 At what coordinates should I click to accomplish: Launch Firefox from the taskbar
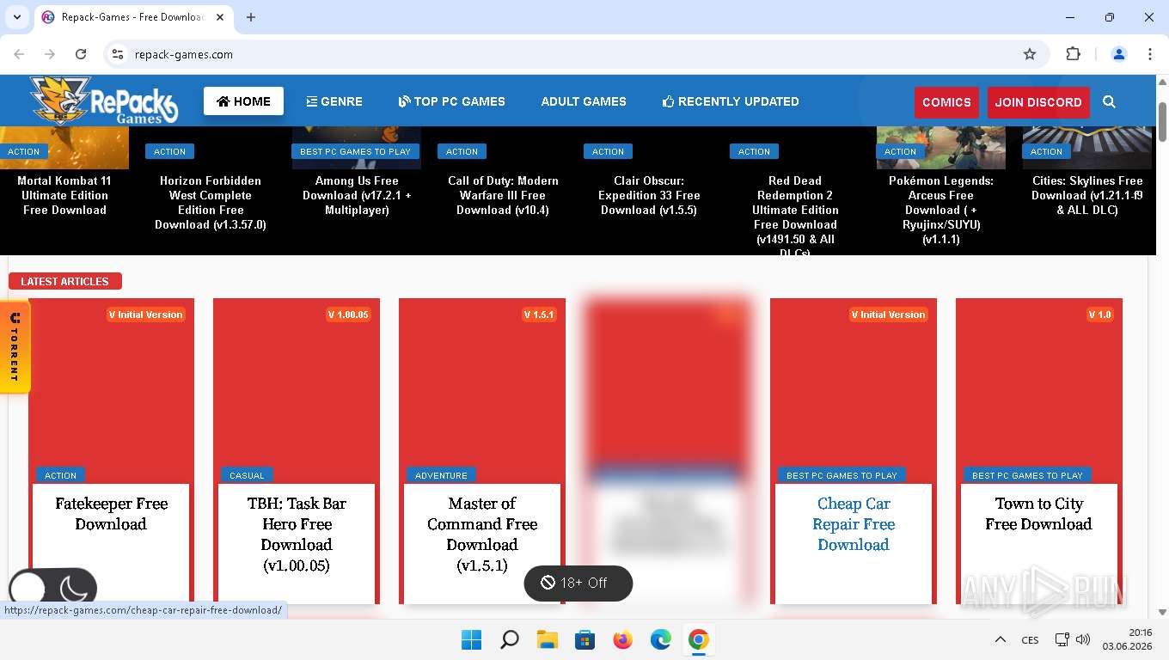623,639
